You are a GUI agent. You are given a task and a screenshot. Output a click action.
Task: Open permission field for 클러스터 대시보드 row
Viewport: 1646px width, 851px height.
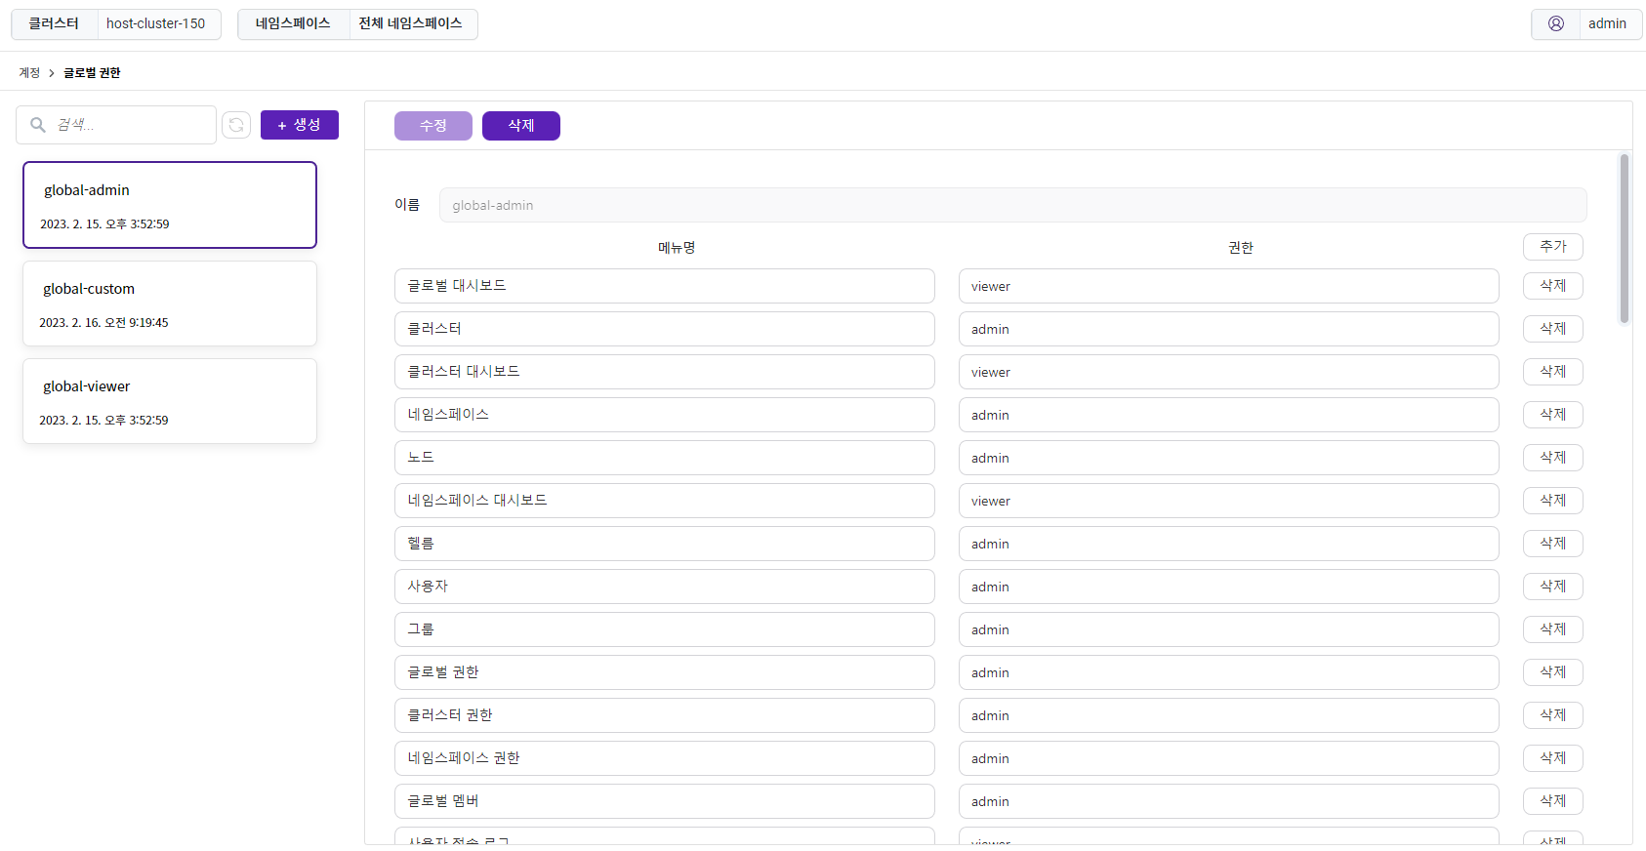(x=1229, y=372)
